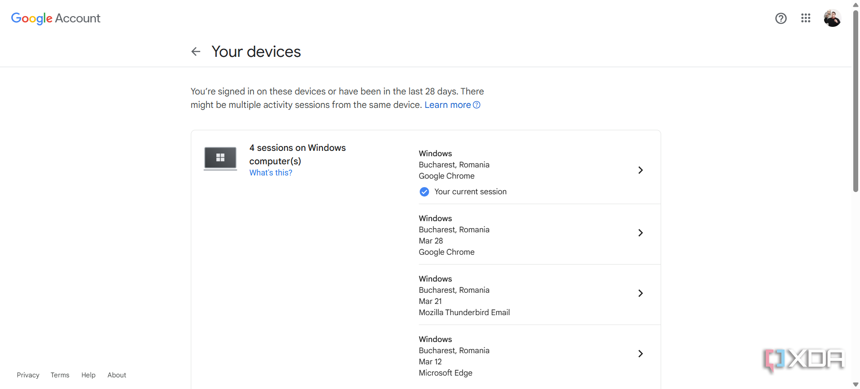Open the Privacy footer link
Screen dimensions: 860x389
coord(28,375)
